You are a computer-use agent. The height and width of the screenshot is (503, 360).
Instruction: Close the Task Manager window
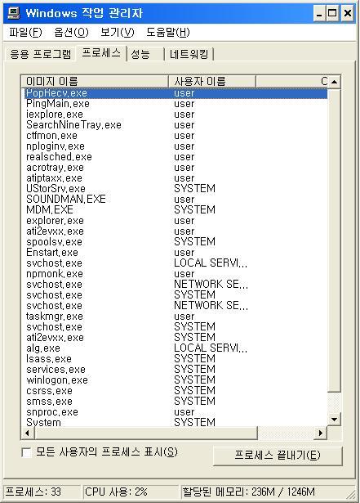pos(348,13)
